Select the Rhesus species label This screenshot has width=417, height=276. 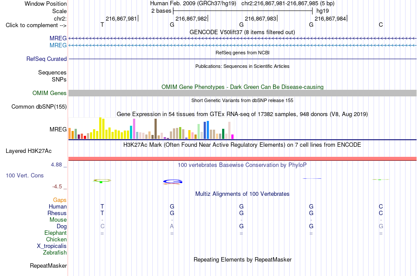(x=57, y=213)
